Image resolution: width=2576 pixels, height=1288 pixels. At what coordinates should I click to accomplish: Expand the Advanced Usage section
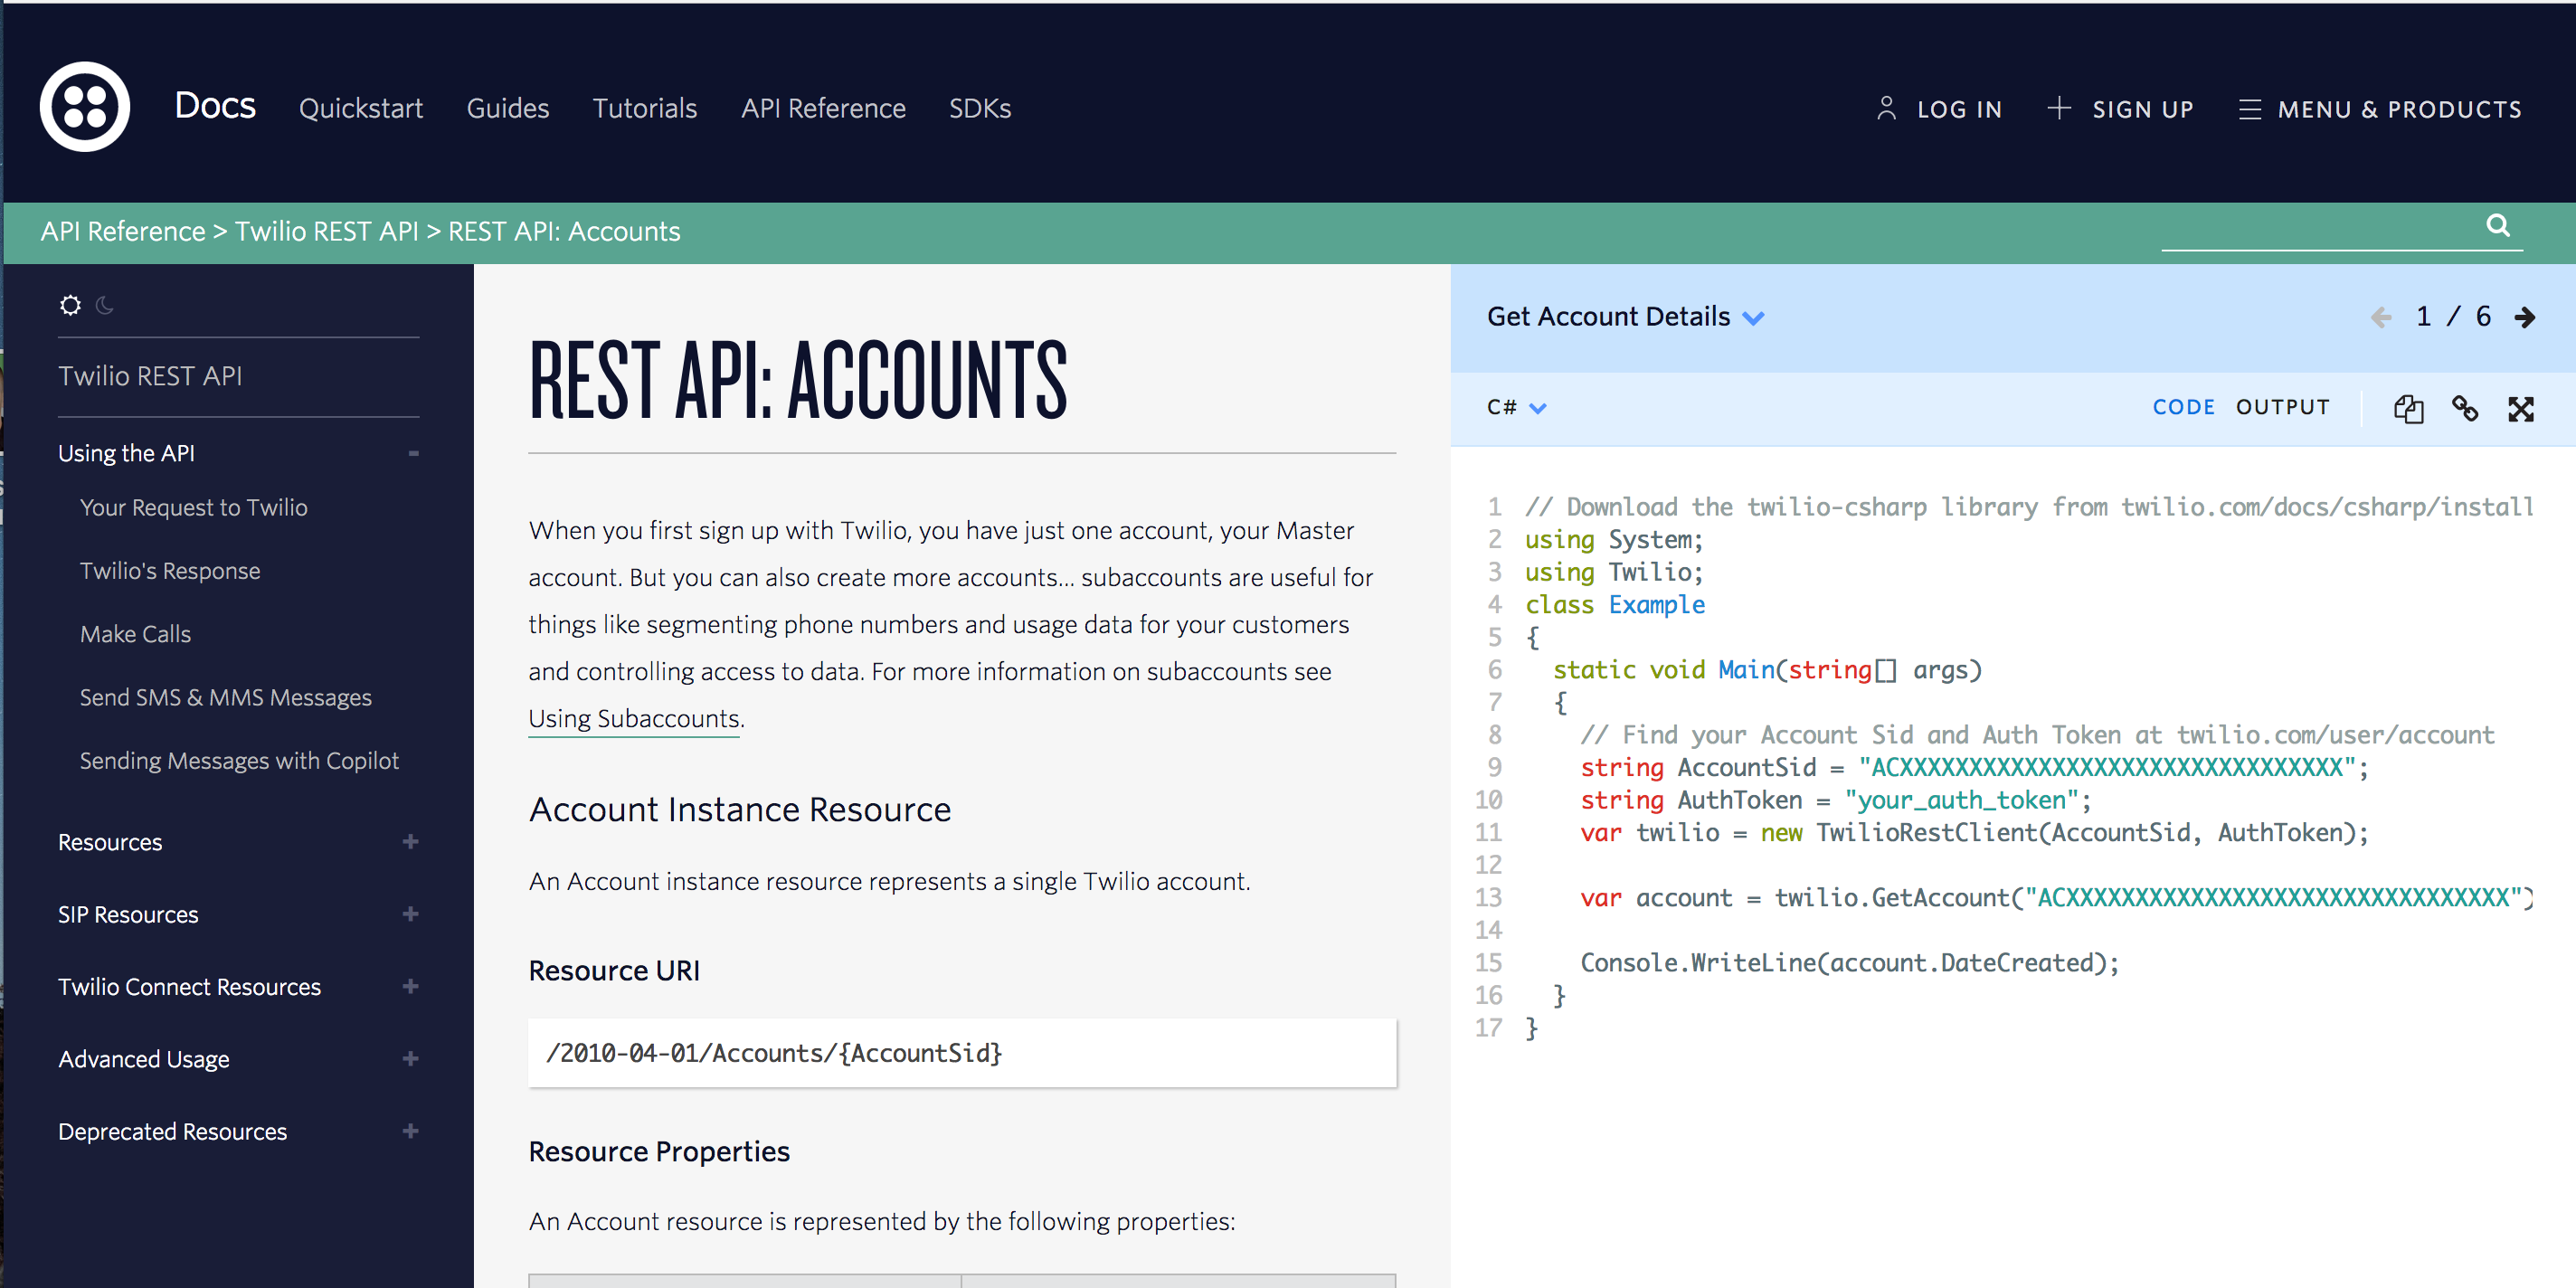coord(410,1058)
